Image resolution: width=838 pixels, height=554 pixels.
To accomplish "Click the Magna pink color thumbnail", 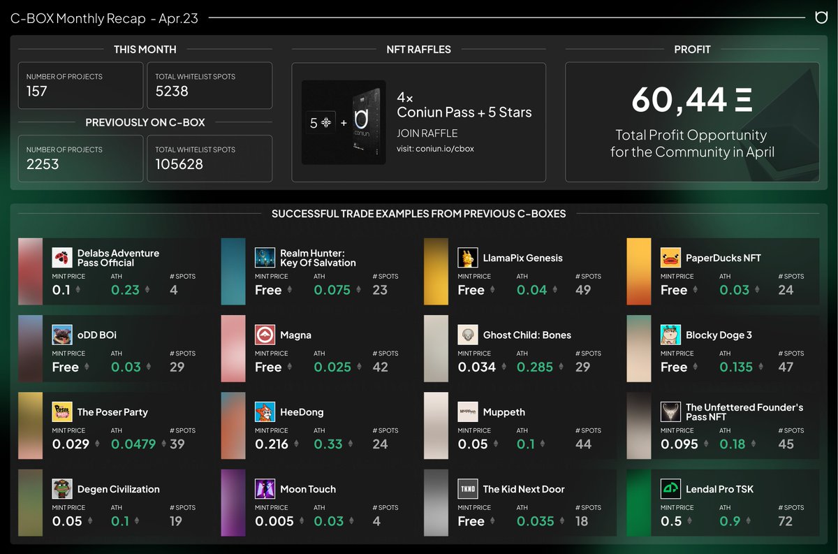I will (233, 348).
